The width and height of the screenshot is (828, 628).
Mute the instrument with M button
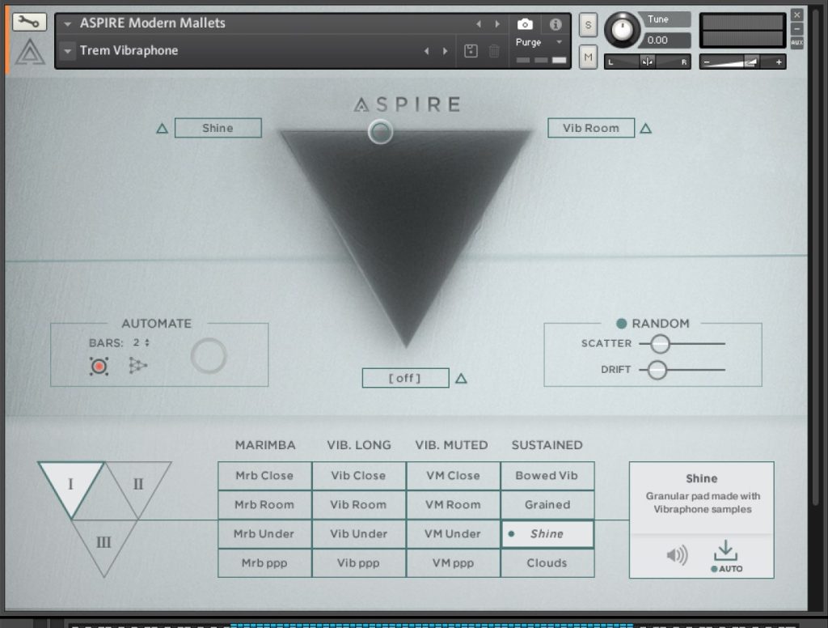click(588, 57)
